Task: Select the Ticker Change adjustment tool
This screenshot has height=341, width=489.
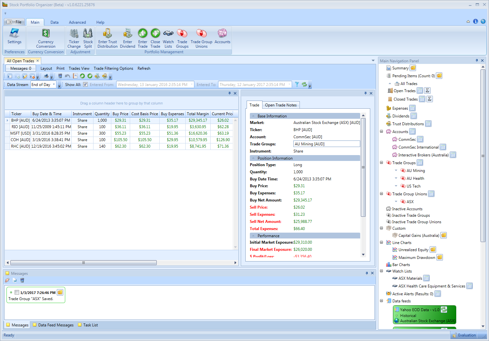Action: [74, 37]
